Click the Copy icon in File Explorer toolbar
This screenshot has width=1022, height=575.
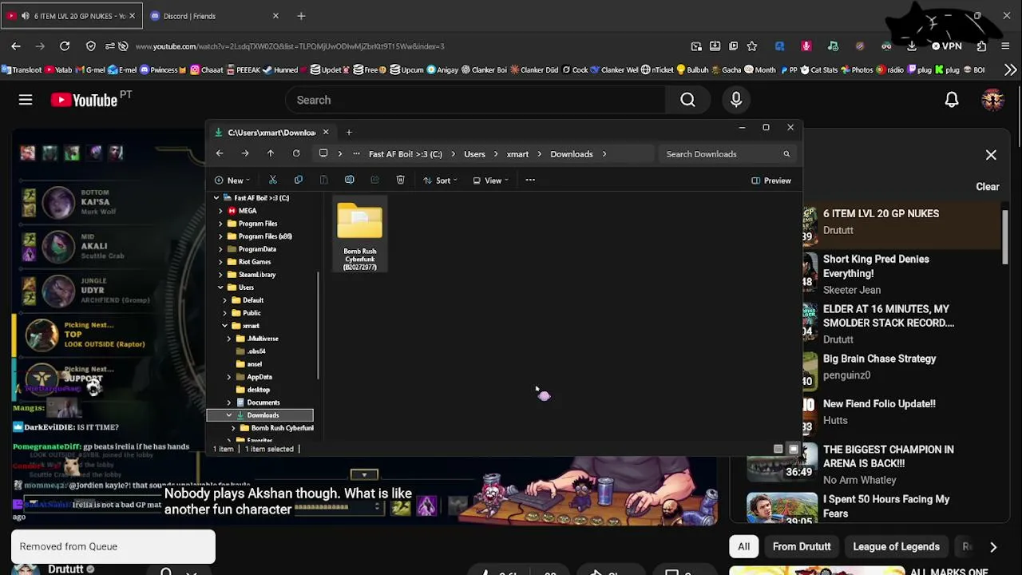point(298,180)
